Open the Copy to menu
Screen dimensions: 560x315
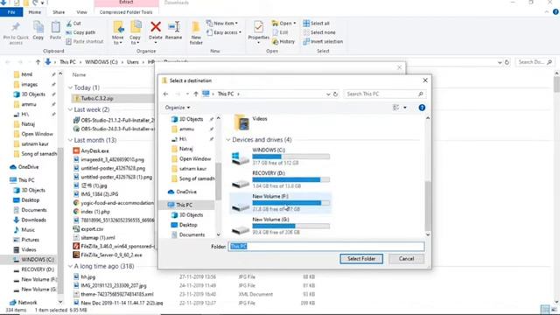point(135,33)
